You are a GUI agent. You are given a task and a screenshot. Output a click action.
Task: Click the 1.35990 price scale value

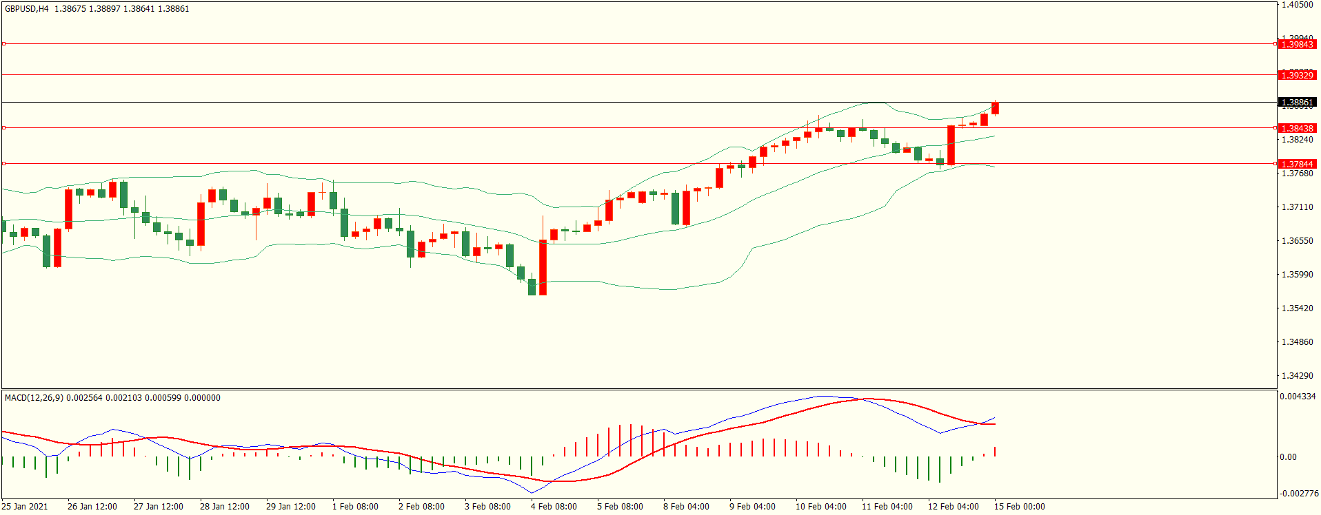click(1297, 275)
